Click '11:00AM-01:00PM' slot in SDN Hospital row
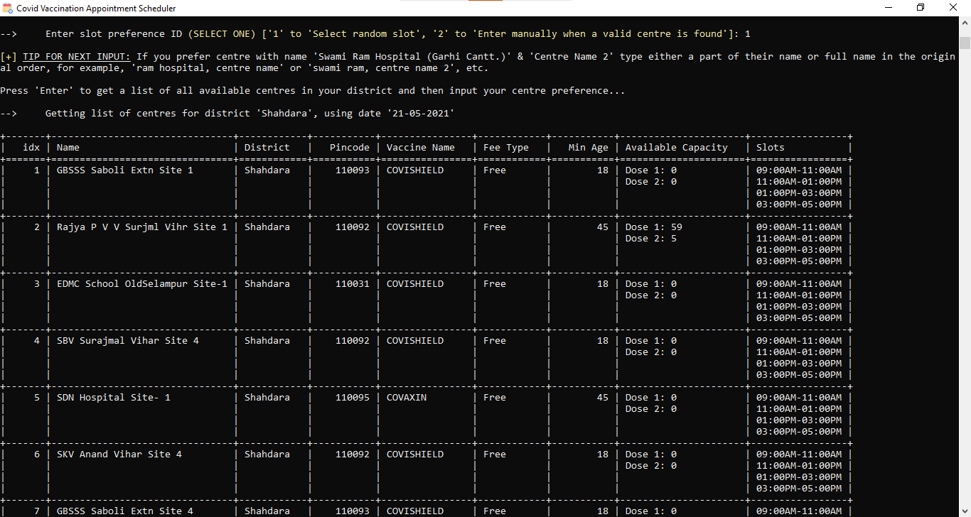 [799, 409]
